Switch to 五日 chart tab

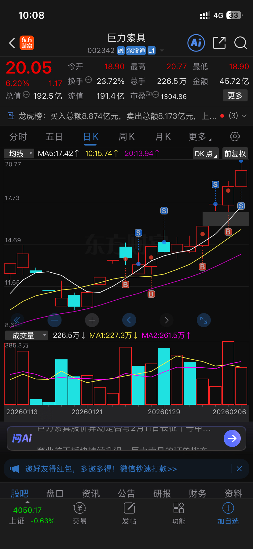click(54, 137)
